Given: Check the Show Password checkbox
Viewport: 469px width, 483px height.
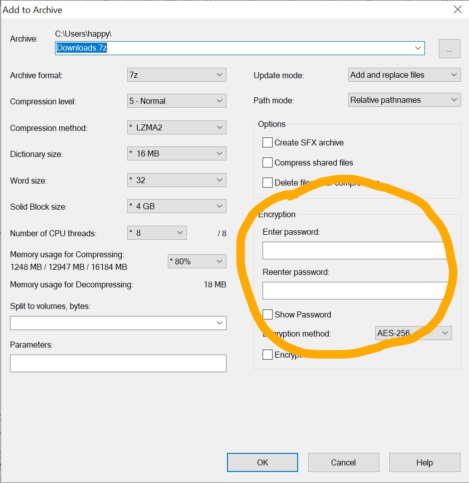Looking at the screenshot, I should click(268, 314).
